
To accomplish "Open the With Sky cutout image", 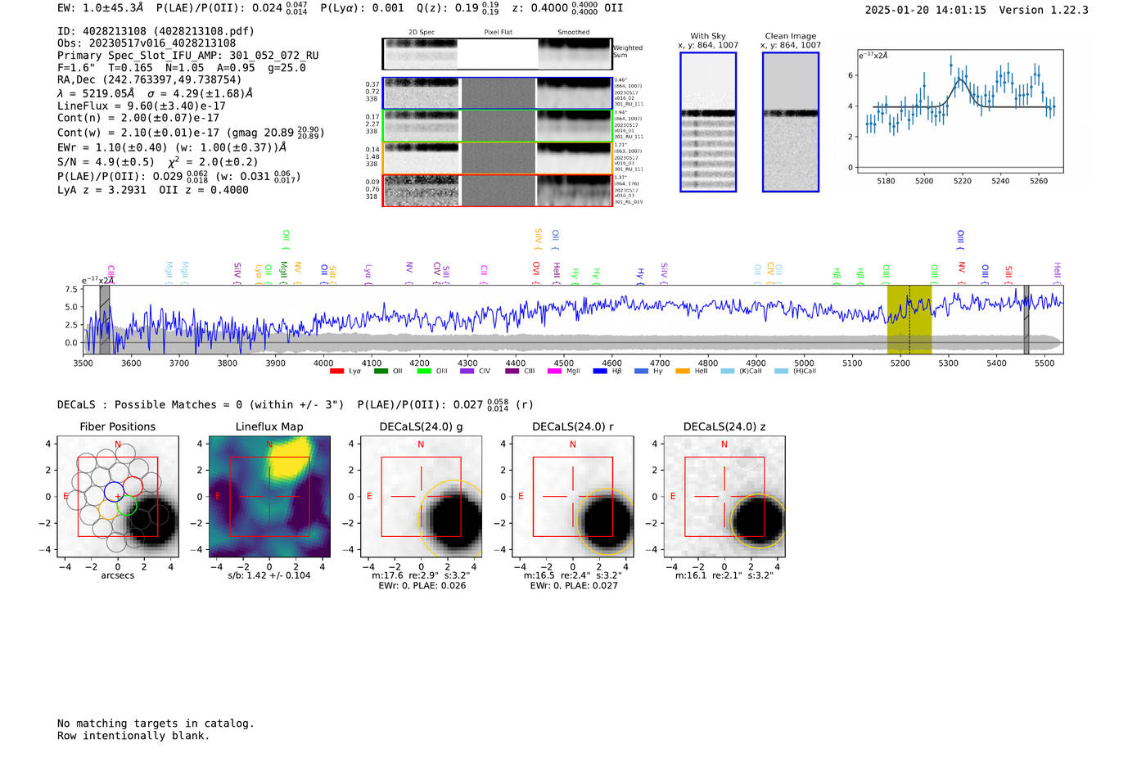I will coord(708,122).
